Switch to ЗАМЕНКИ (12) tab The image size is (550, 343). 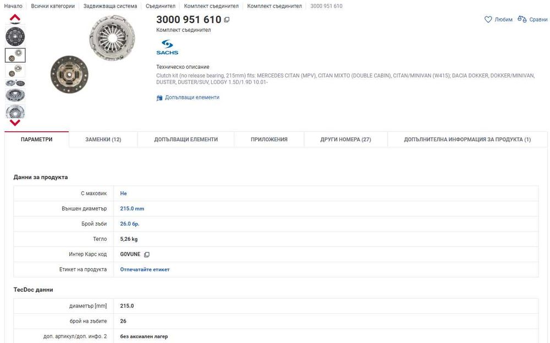pyautogui.click(x=103, y=139)
